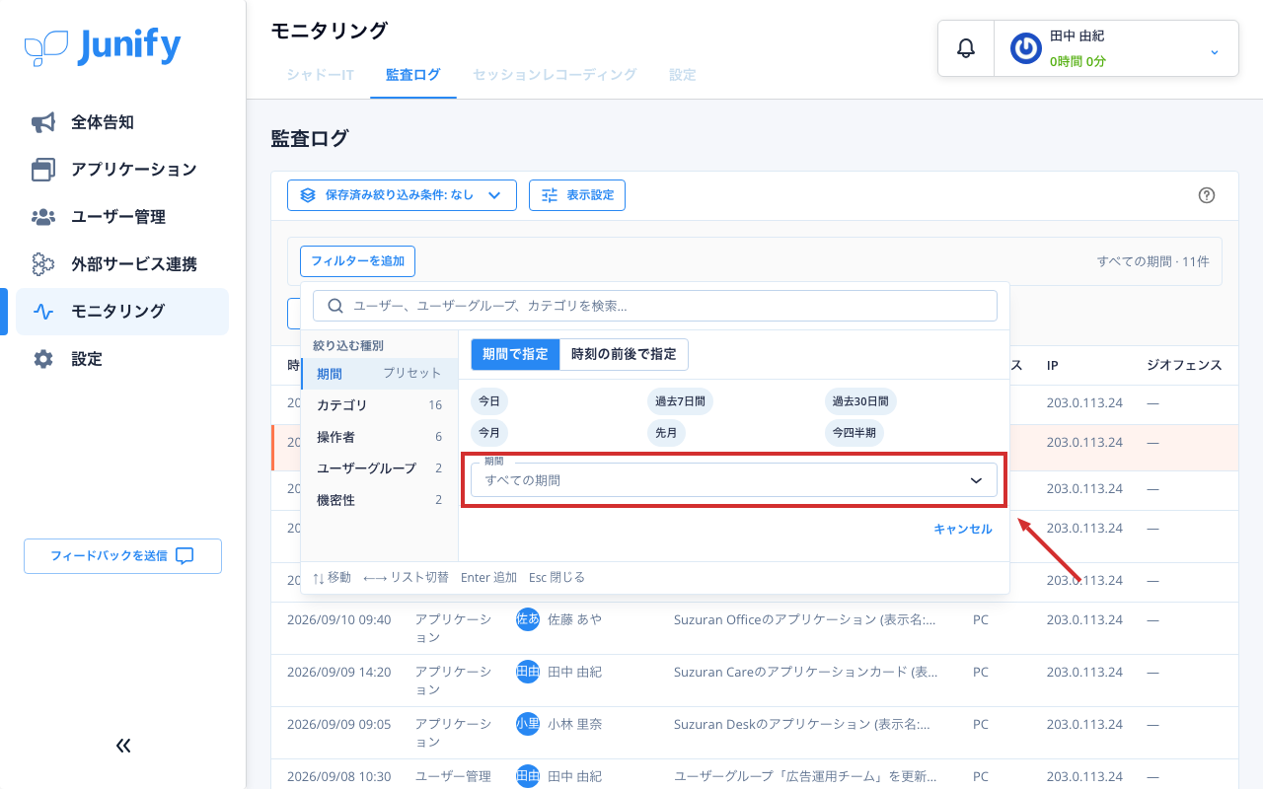Choose the 過去7日間 preset chip
This screenshot has height=789, width=1263.
pos(680,401)
